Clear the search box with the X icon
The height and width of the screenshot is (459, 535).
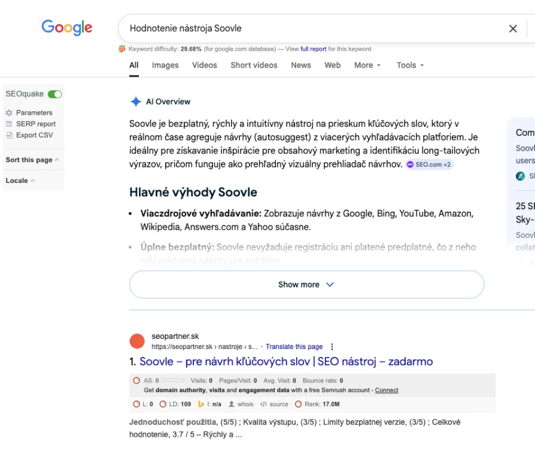click(513, 28)
